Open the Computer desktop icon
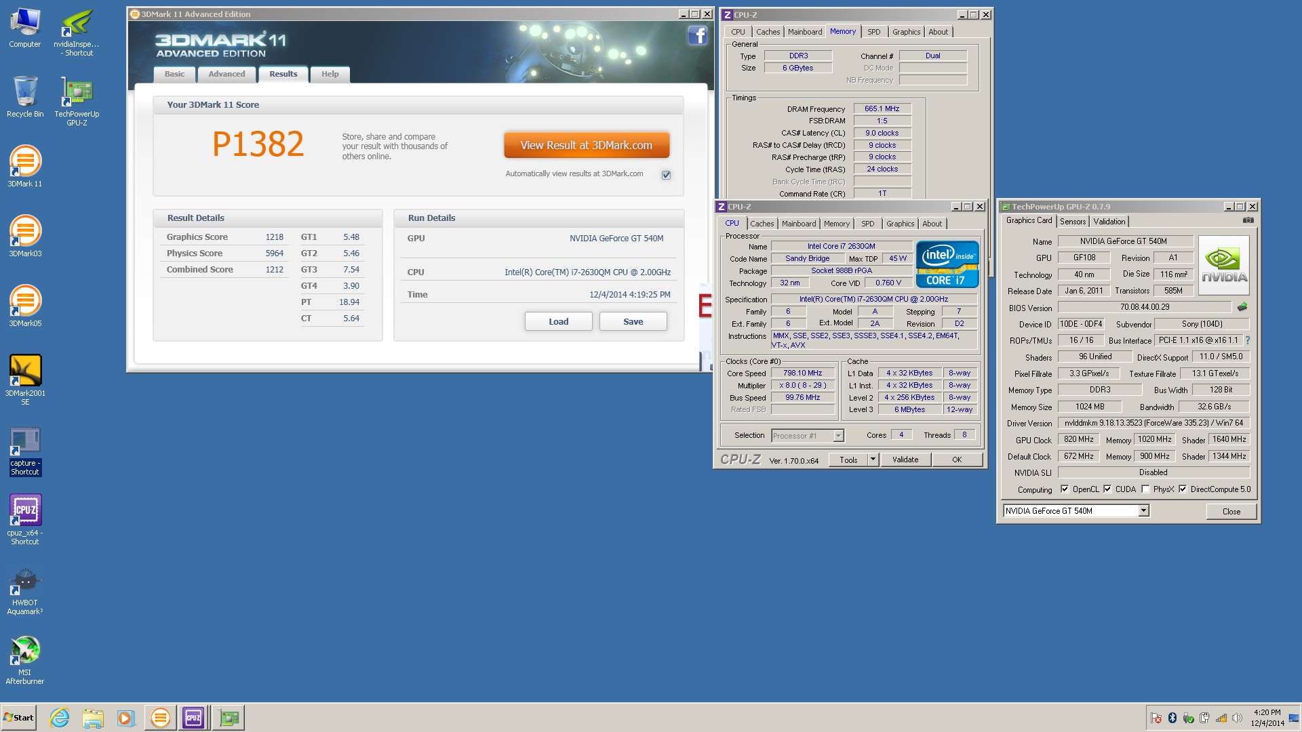Screen dimensions: 1302x732 [25, 28]
